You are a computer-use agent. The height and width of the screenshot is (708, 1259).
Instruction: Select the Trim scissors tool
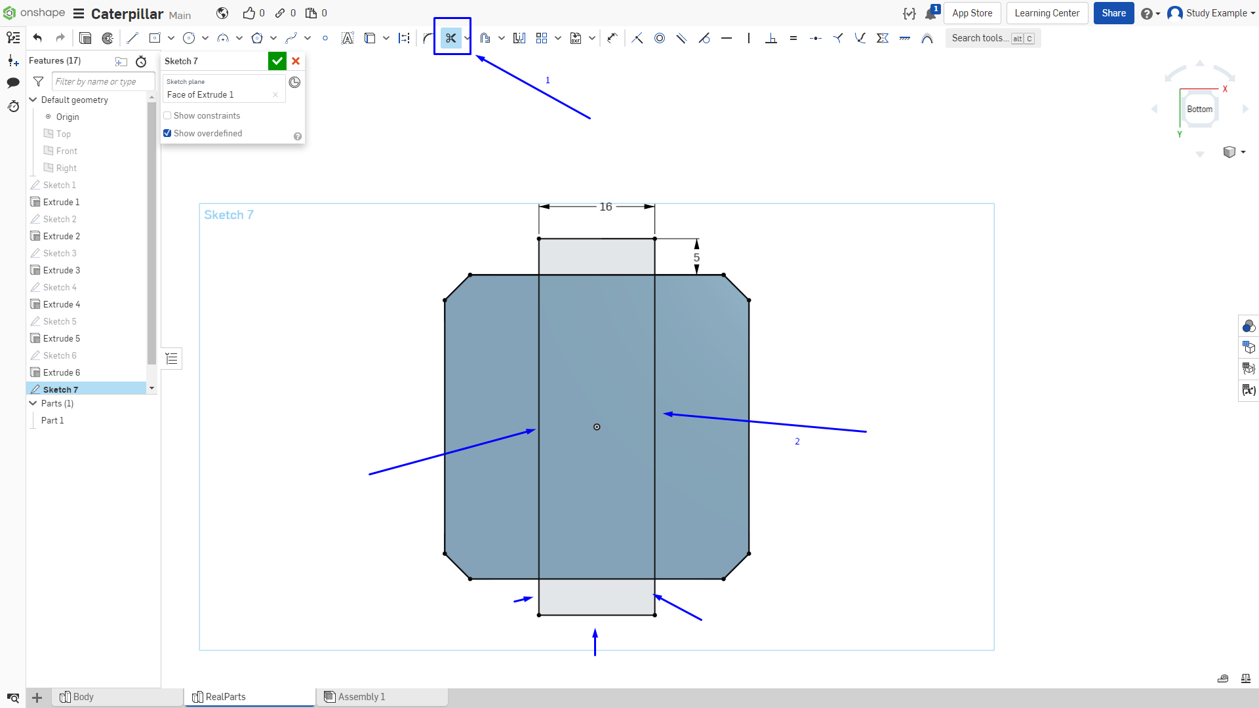(450, 38)
